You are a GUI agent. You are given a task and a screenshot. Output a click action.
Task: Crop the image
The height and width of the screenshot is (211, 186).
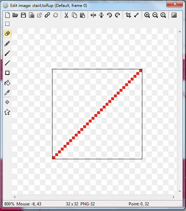click(x=128, y=15)
